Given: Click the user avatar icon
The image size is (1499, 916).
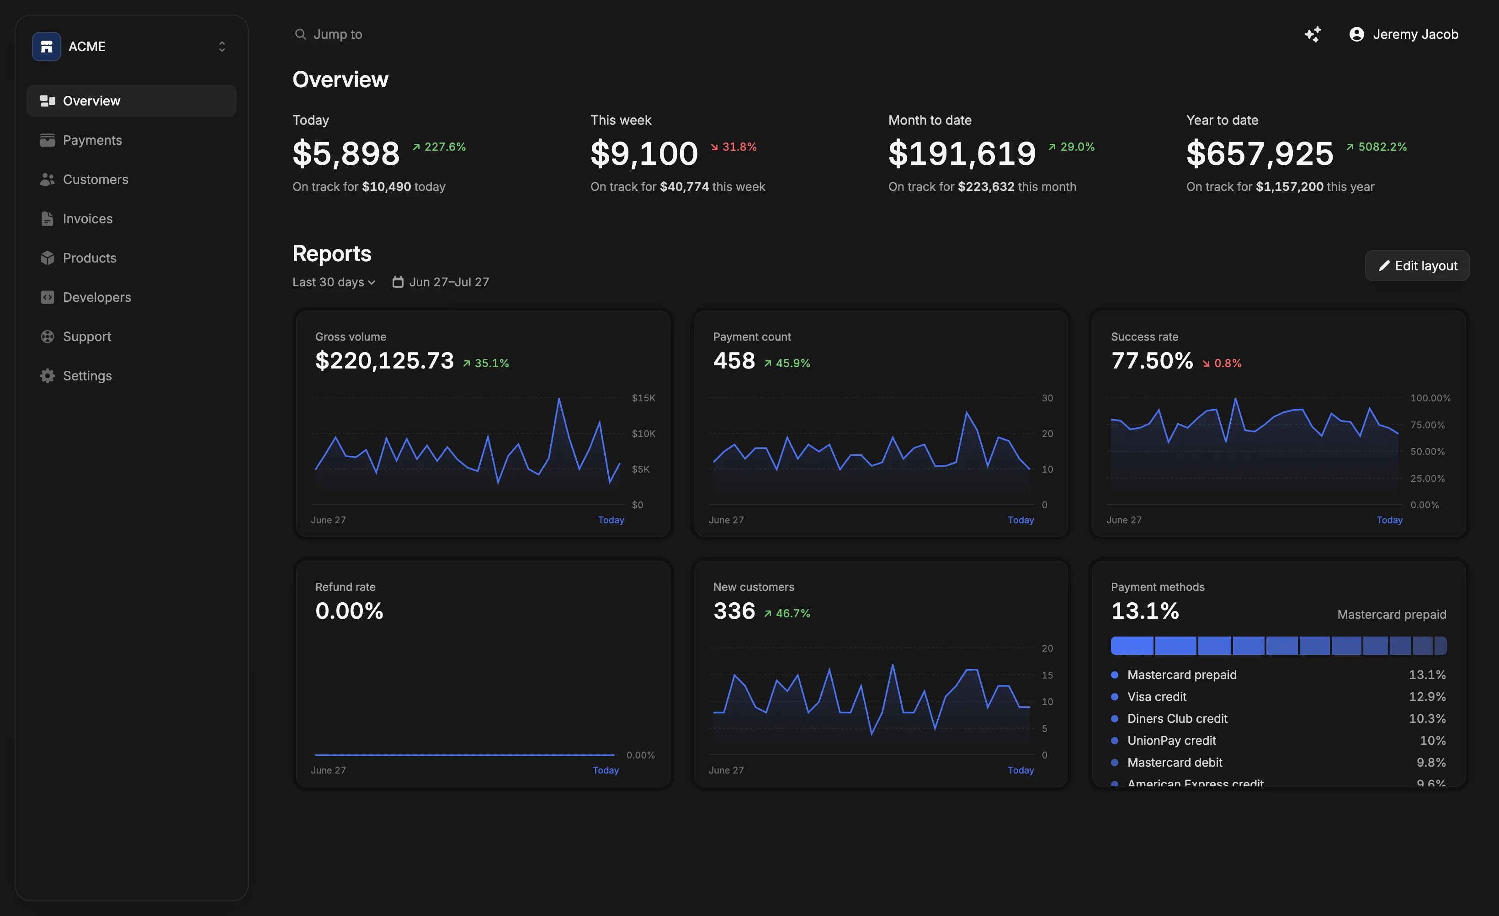Looking at the screenshot, I should pos(1356,34).
